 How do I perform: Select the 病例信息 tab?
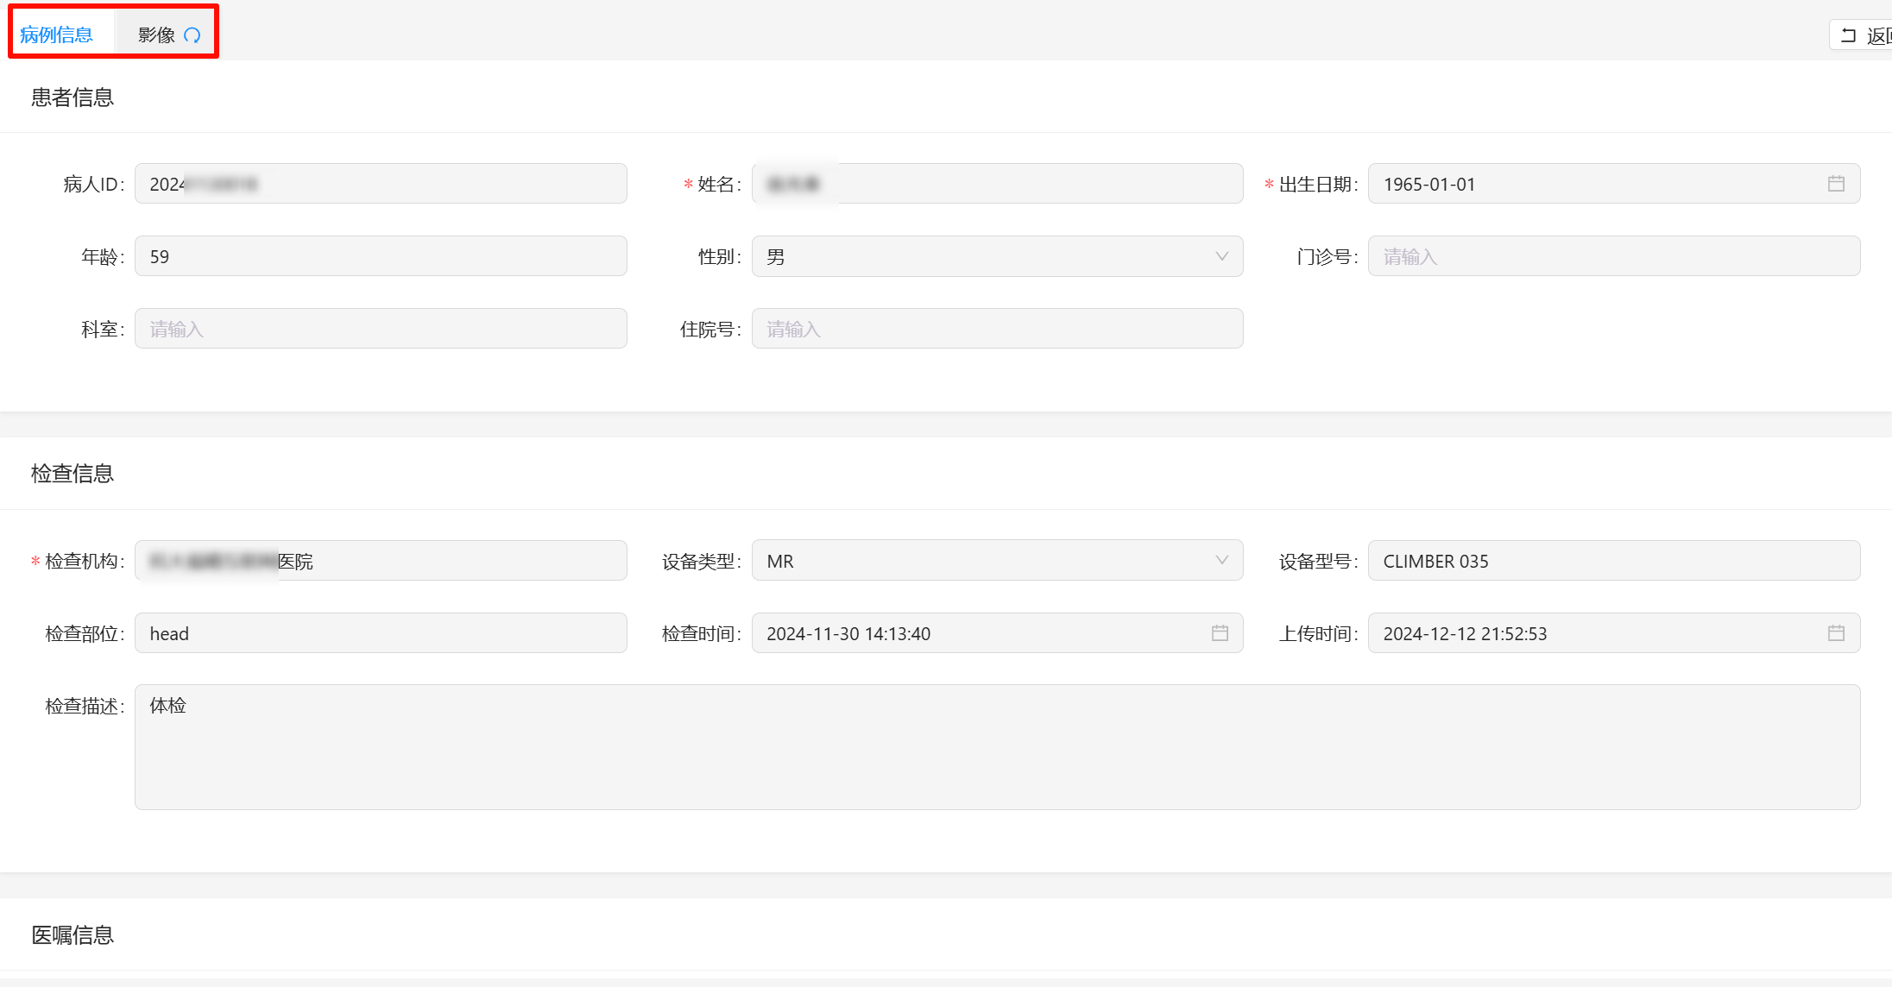[57, 35]
